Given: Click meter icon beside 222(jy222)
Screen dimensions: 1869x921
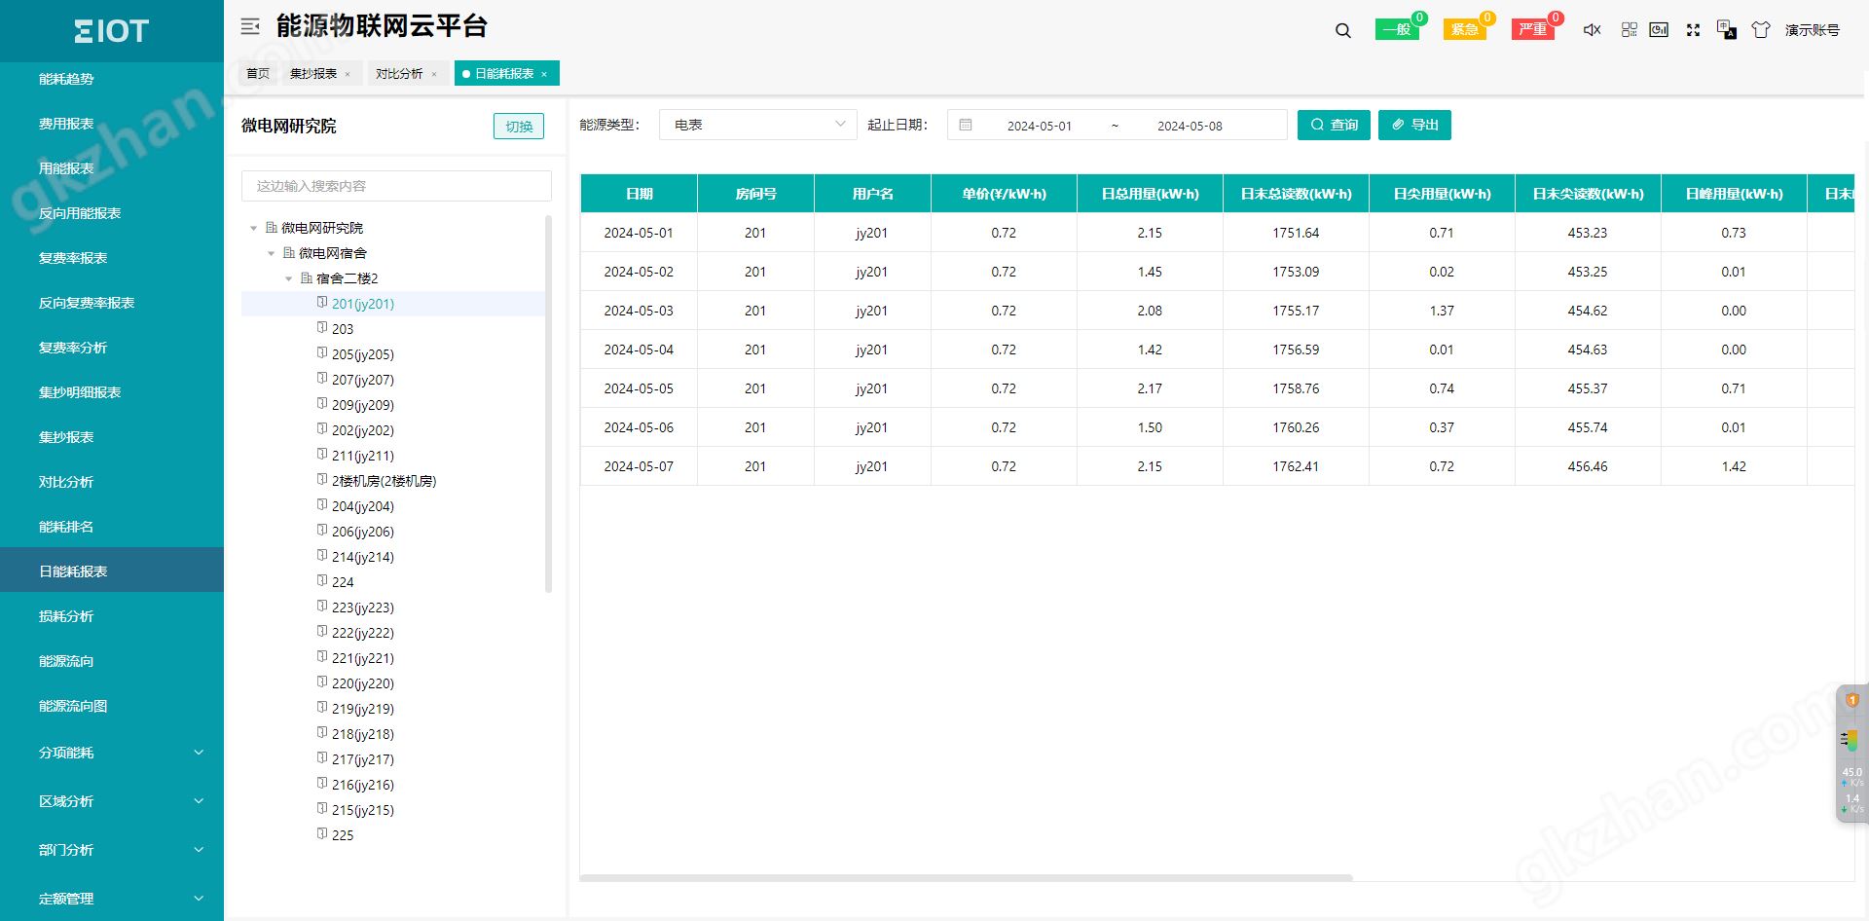Looking at the screenshot, I should point(322,632).
